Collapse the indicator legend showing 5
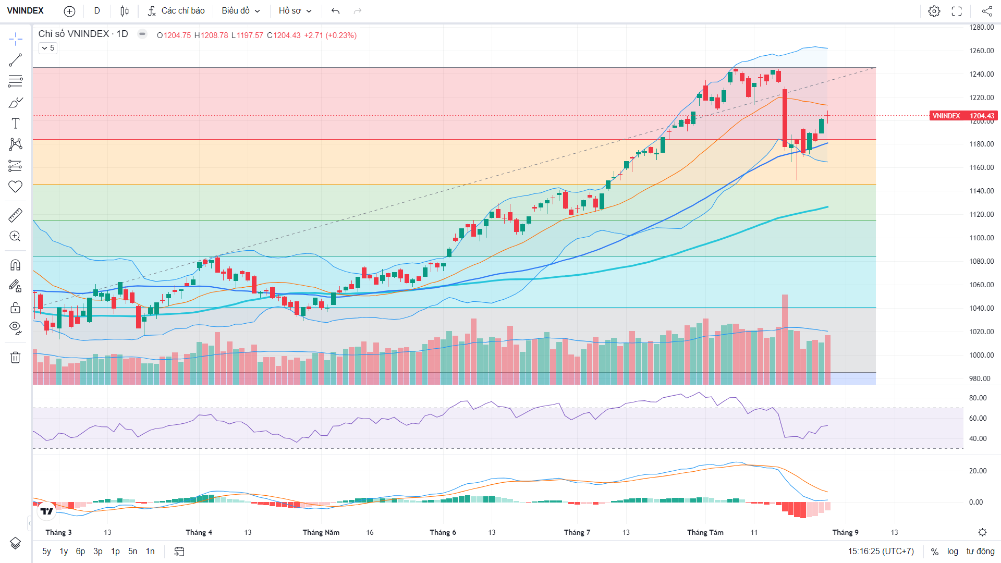This screenshot has height=563, width=1001. [x=47, y=48]
